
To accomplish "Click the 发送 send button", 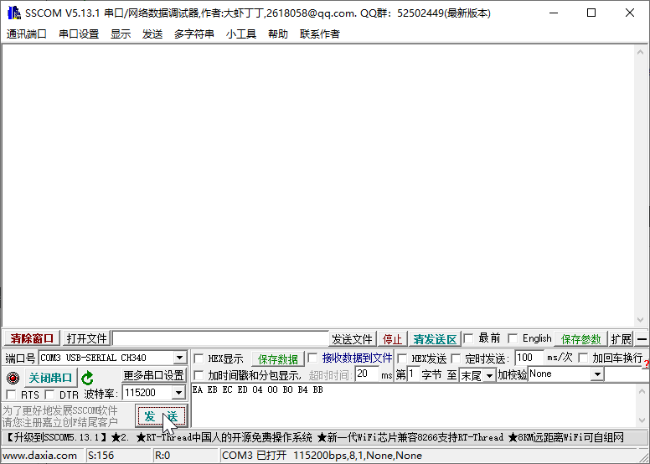I will point(162,416).
